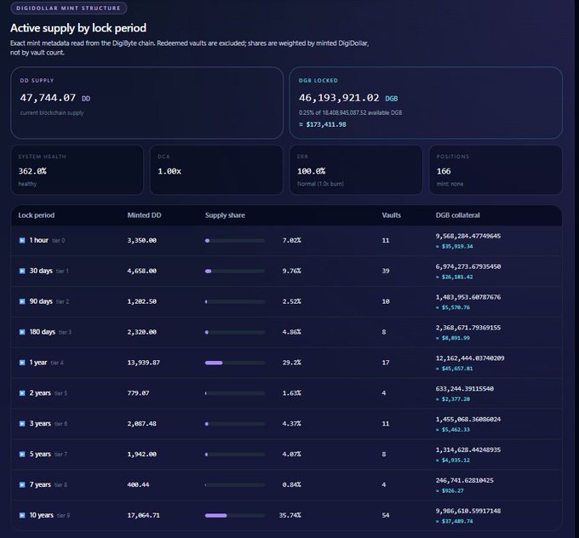Click the 4.07% supply share
Screen dimensions: 579x538
click(292, 455)
